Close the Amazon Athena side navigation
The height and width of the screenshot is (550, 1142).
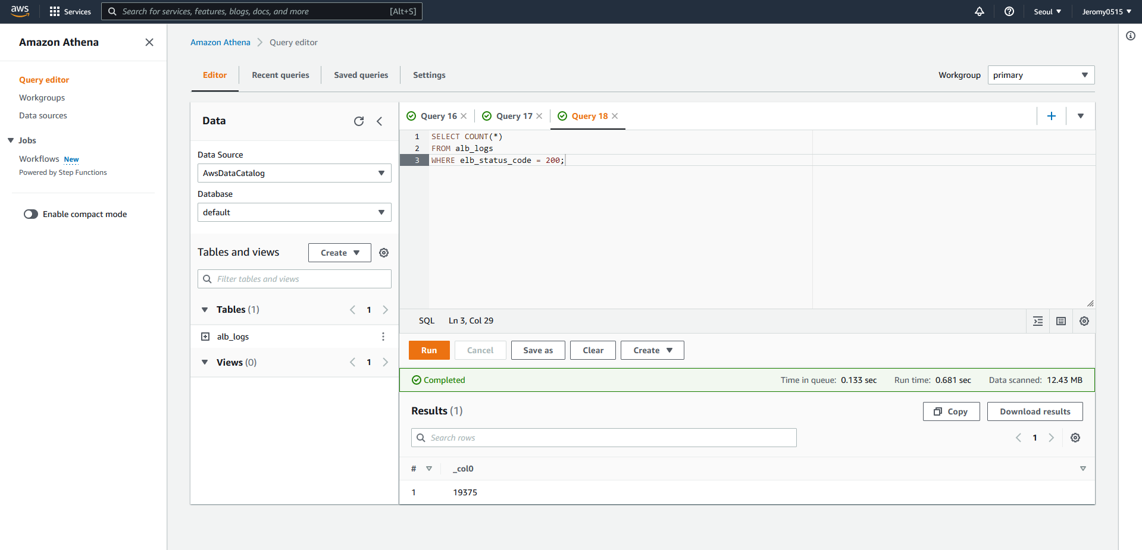[149, 42]
